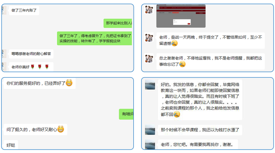The width and height of the screenshot is (275, 153).
Task: Click avatar beside '做了三年内账了' message
Action: click(4, 10)
